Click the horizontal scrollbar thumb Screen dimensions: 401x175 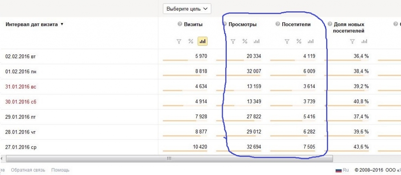point(169,159)
